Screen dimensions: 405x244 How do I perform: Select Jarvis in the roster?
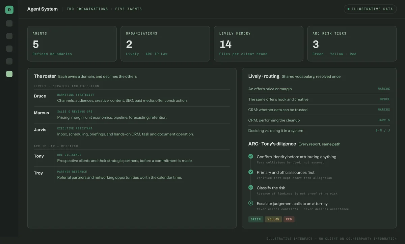click(40, 130)
